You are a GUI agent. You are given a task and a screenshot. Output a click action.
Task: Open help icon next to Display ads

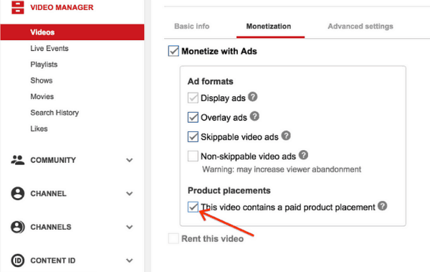point(252,97)
